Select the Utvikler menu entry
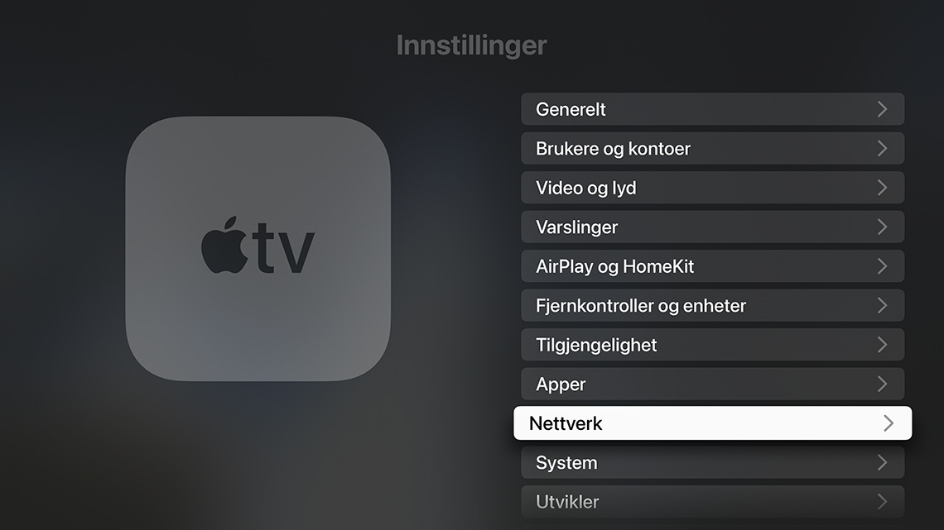Image resolution: width=944 pixels, height=530 pixels. [x=712, y=502]
